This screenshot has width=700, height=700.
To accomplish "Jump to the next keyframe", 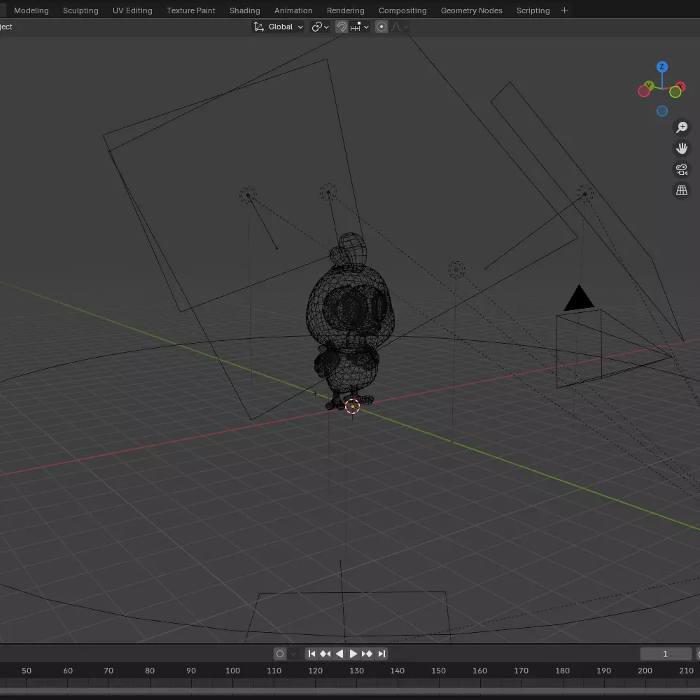I will coord(367,654).
